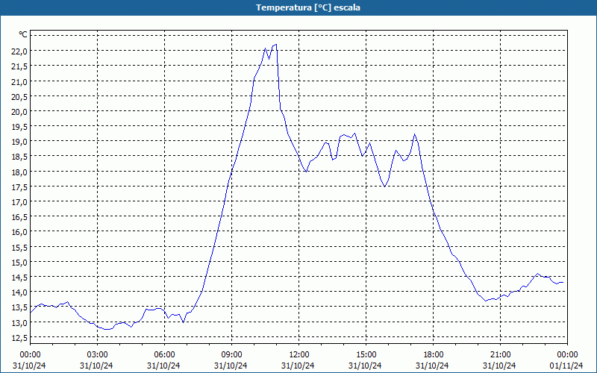Click the '16,0' y-axis value

coord(19,232)
